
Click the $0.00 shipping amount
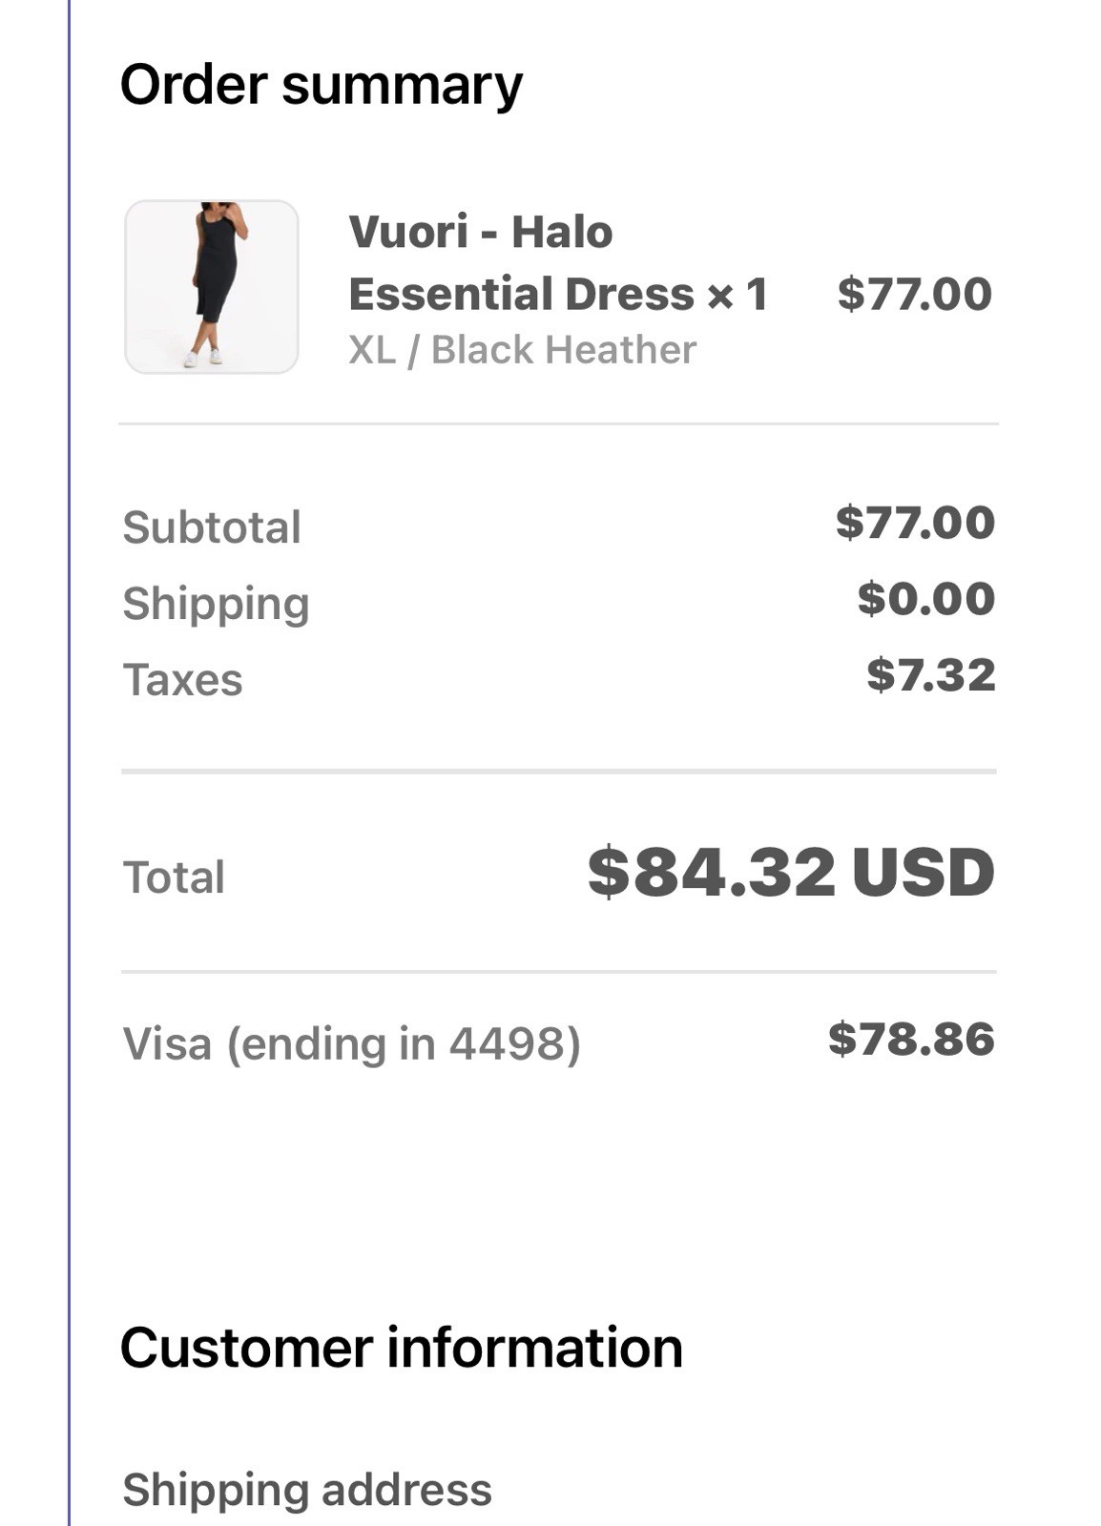[x=925, y=599]
